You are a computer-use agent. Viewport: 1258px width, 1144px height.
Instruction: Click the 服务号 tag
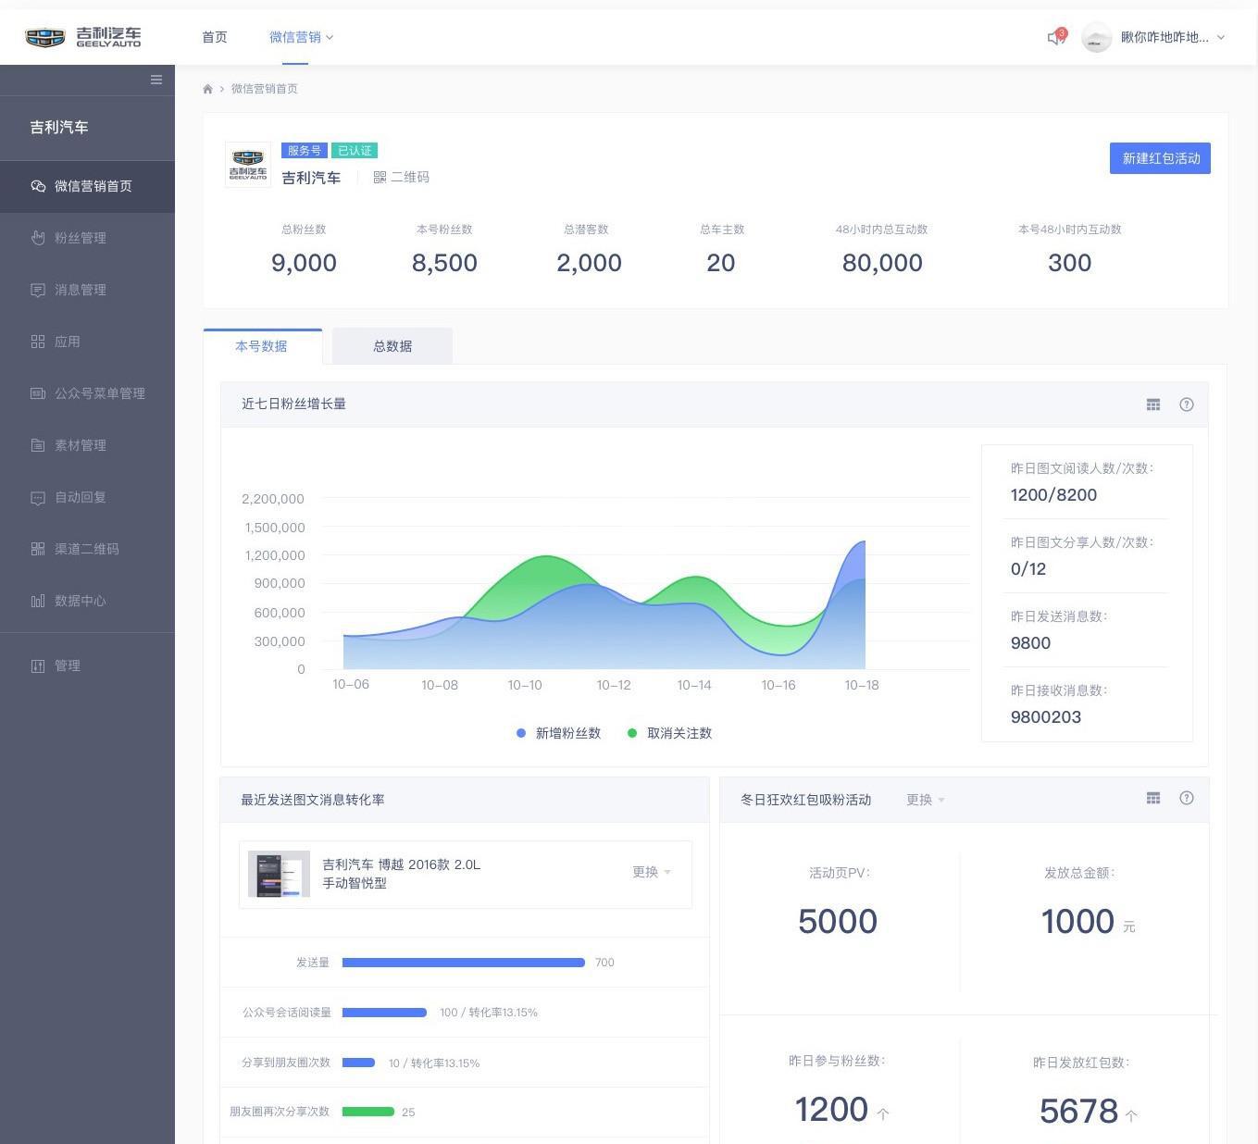[x=305, y=151]
